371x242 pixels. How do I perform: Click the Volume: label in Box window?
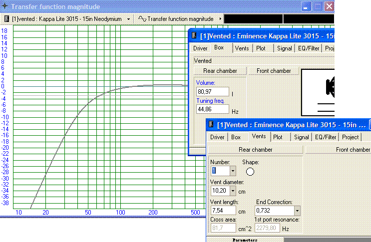pos(205,83)
